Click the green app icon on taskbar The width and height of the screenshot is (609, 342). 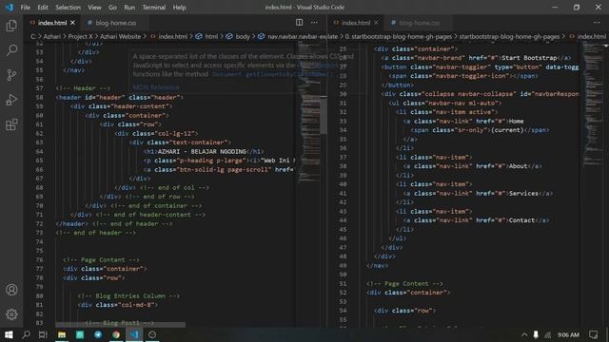80,334
